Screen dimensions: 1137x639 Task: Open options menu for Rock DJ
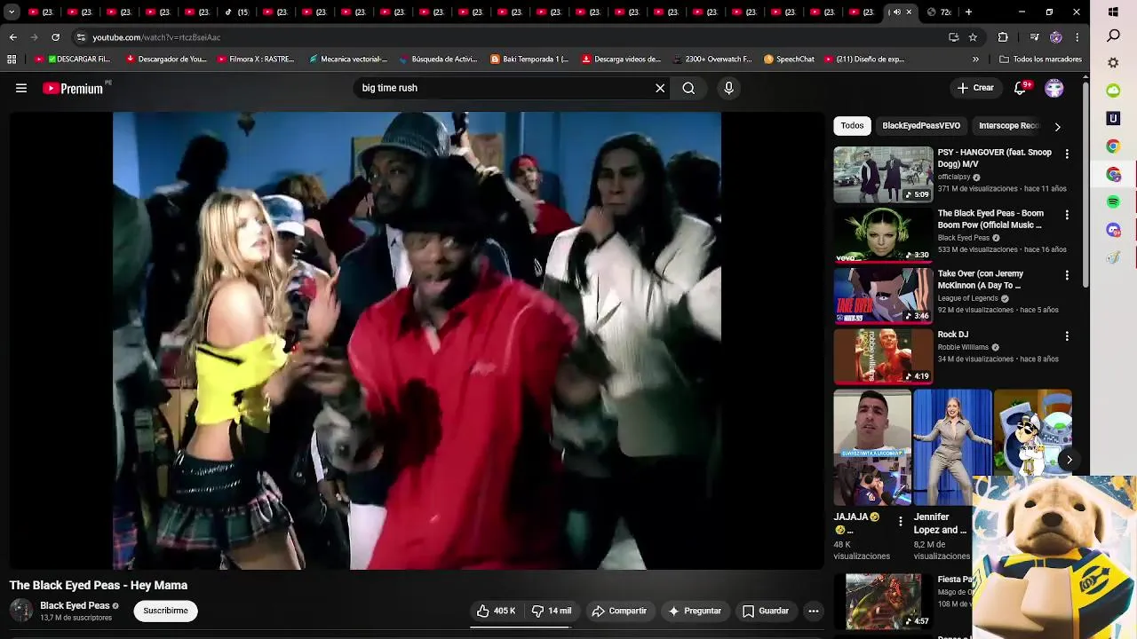point(1067,336)
